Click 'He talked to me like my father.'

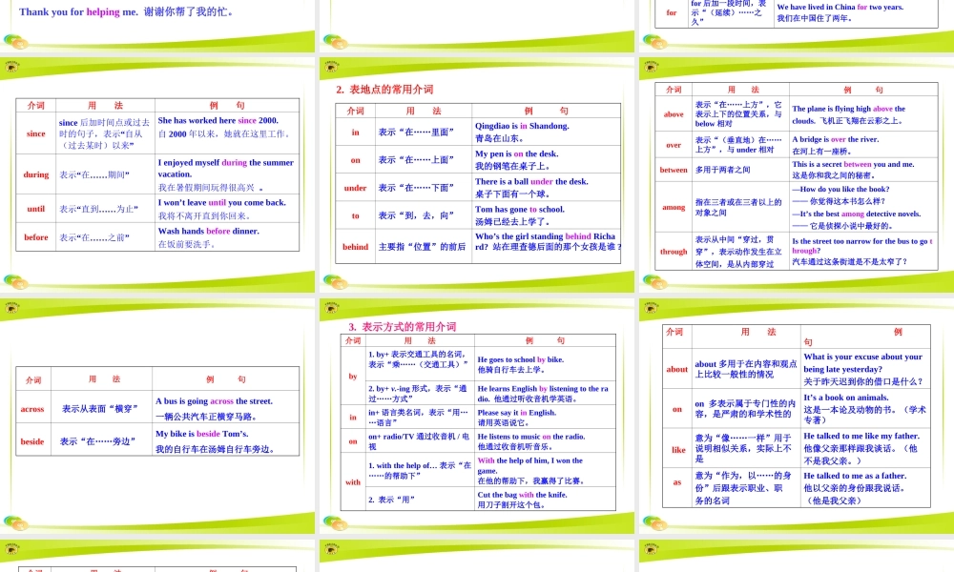tap(861, 436)
